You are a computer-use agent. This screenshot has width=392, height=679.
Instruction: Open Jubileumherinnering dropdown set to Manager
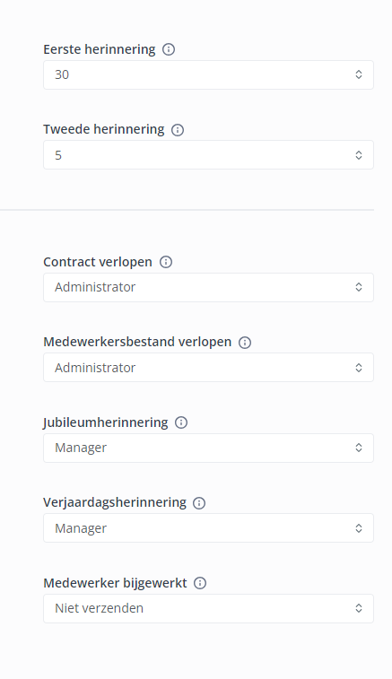pyautogui.click(x=208, y=448)
